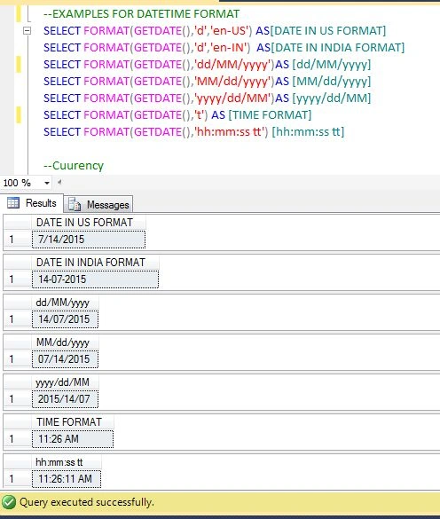Click the --Cuurency comment line
This screenshot has width=440, height=519.
tap(74, 166)
